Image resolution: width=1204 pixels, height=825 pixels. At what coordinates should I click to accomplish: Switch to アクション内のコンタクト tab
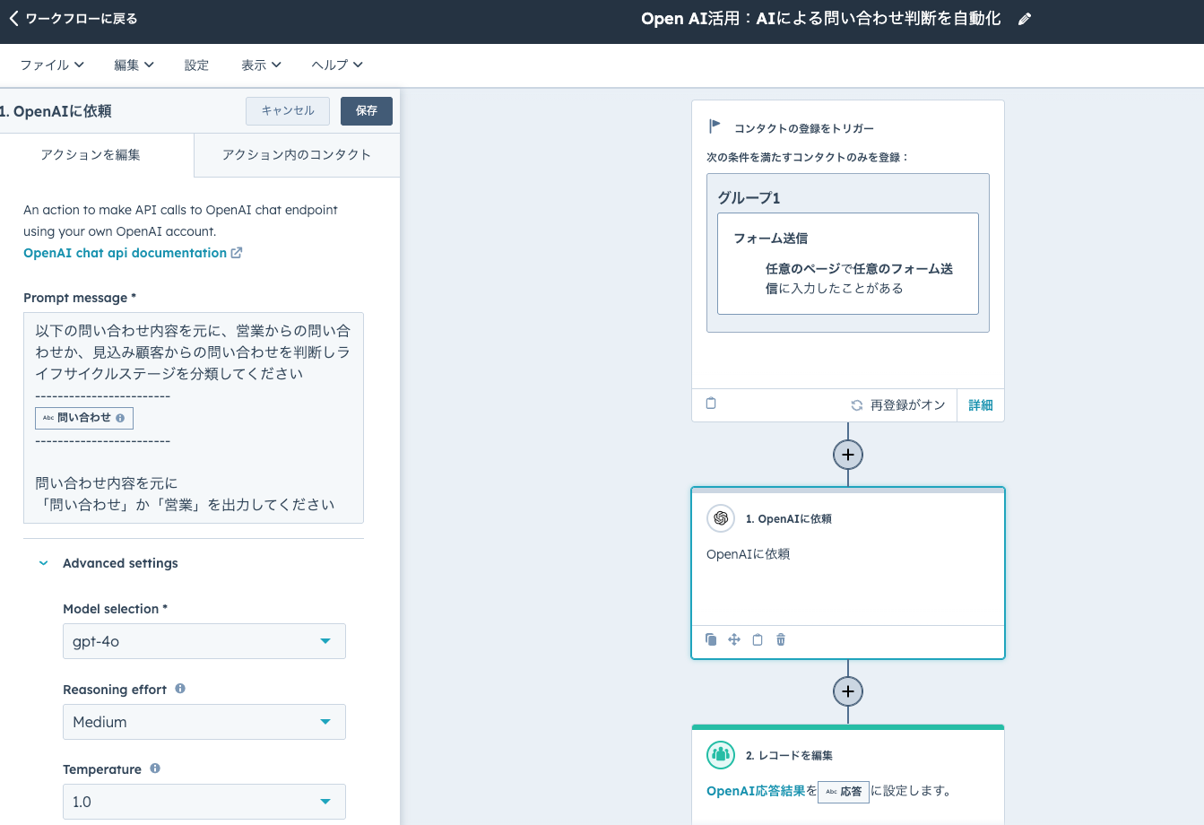pos(297,155)
